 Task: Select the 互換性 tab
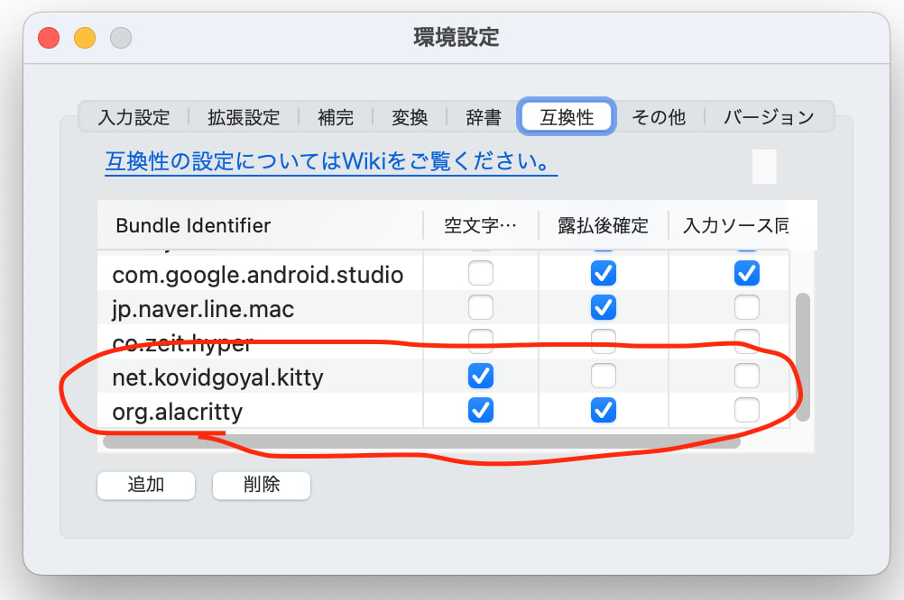click(x=567, y=117)
